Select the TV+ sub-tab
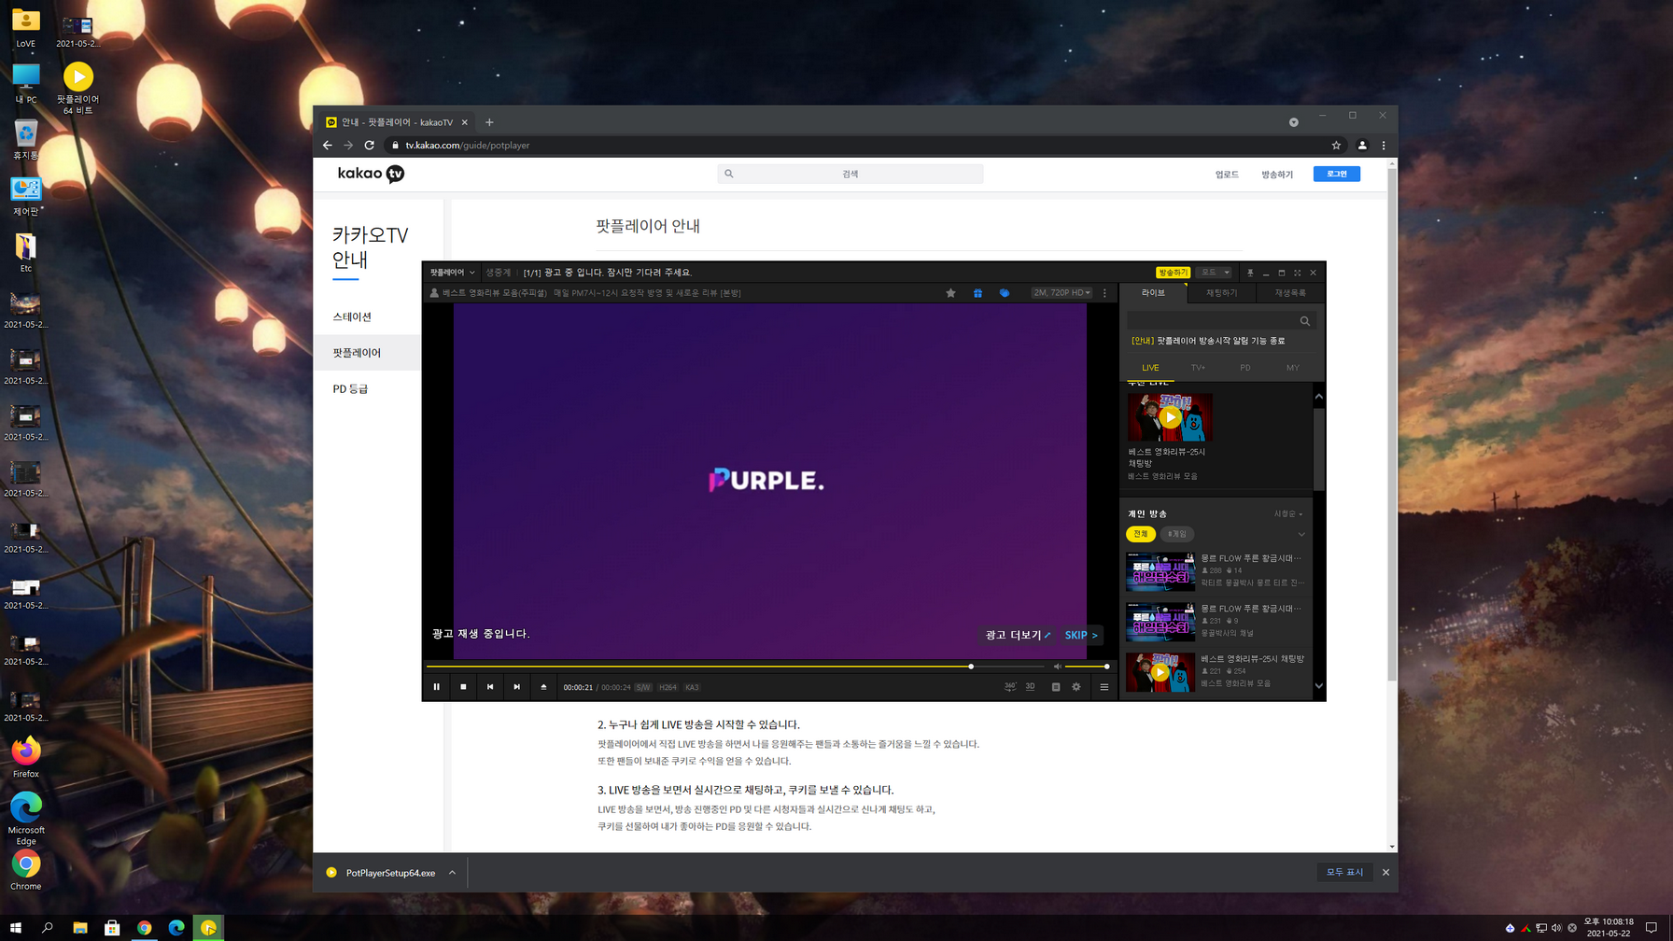 click(x=1198, y=368)
